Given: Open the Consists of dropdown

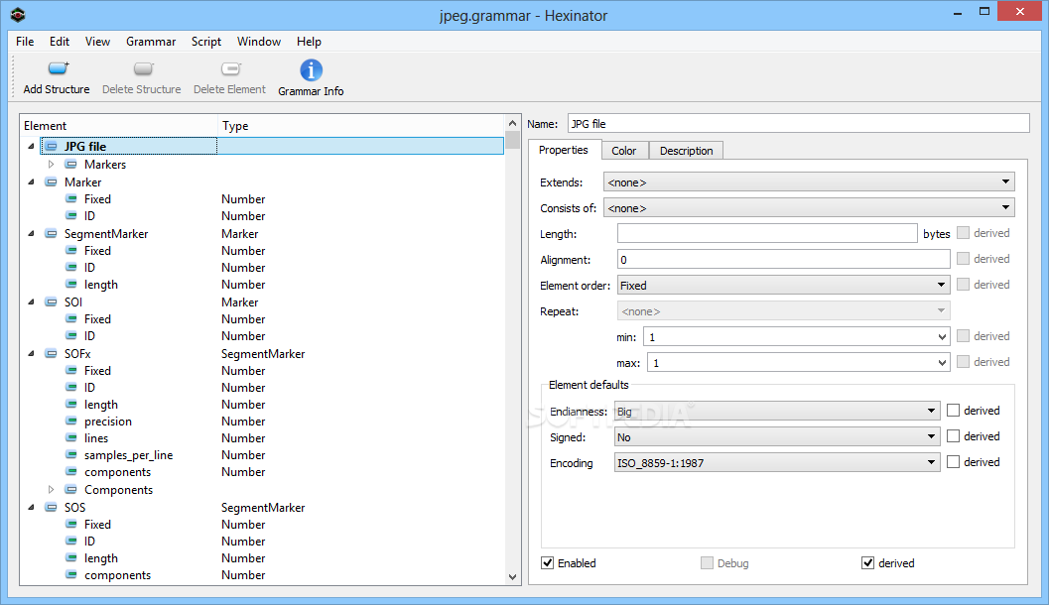Looking at the screenshot, I should tap(809, 208).
